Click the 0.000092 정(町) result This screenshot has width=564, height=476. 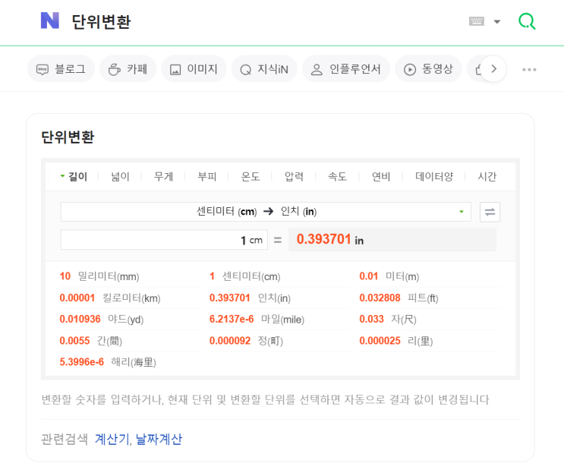(x=247, y=341)
